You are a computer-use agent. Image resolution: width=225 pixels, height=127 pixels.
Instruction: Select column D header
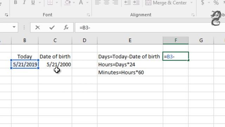84,40
